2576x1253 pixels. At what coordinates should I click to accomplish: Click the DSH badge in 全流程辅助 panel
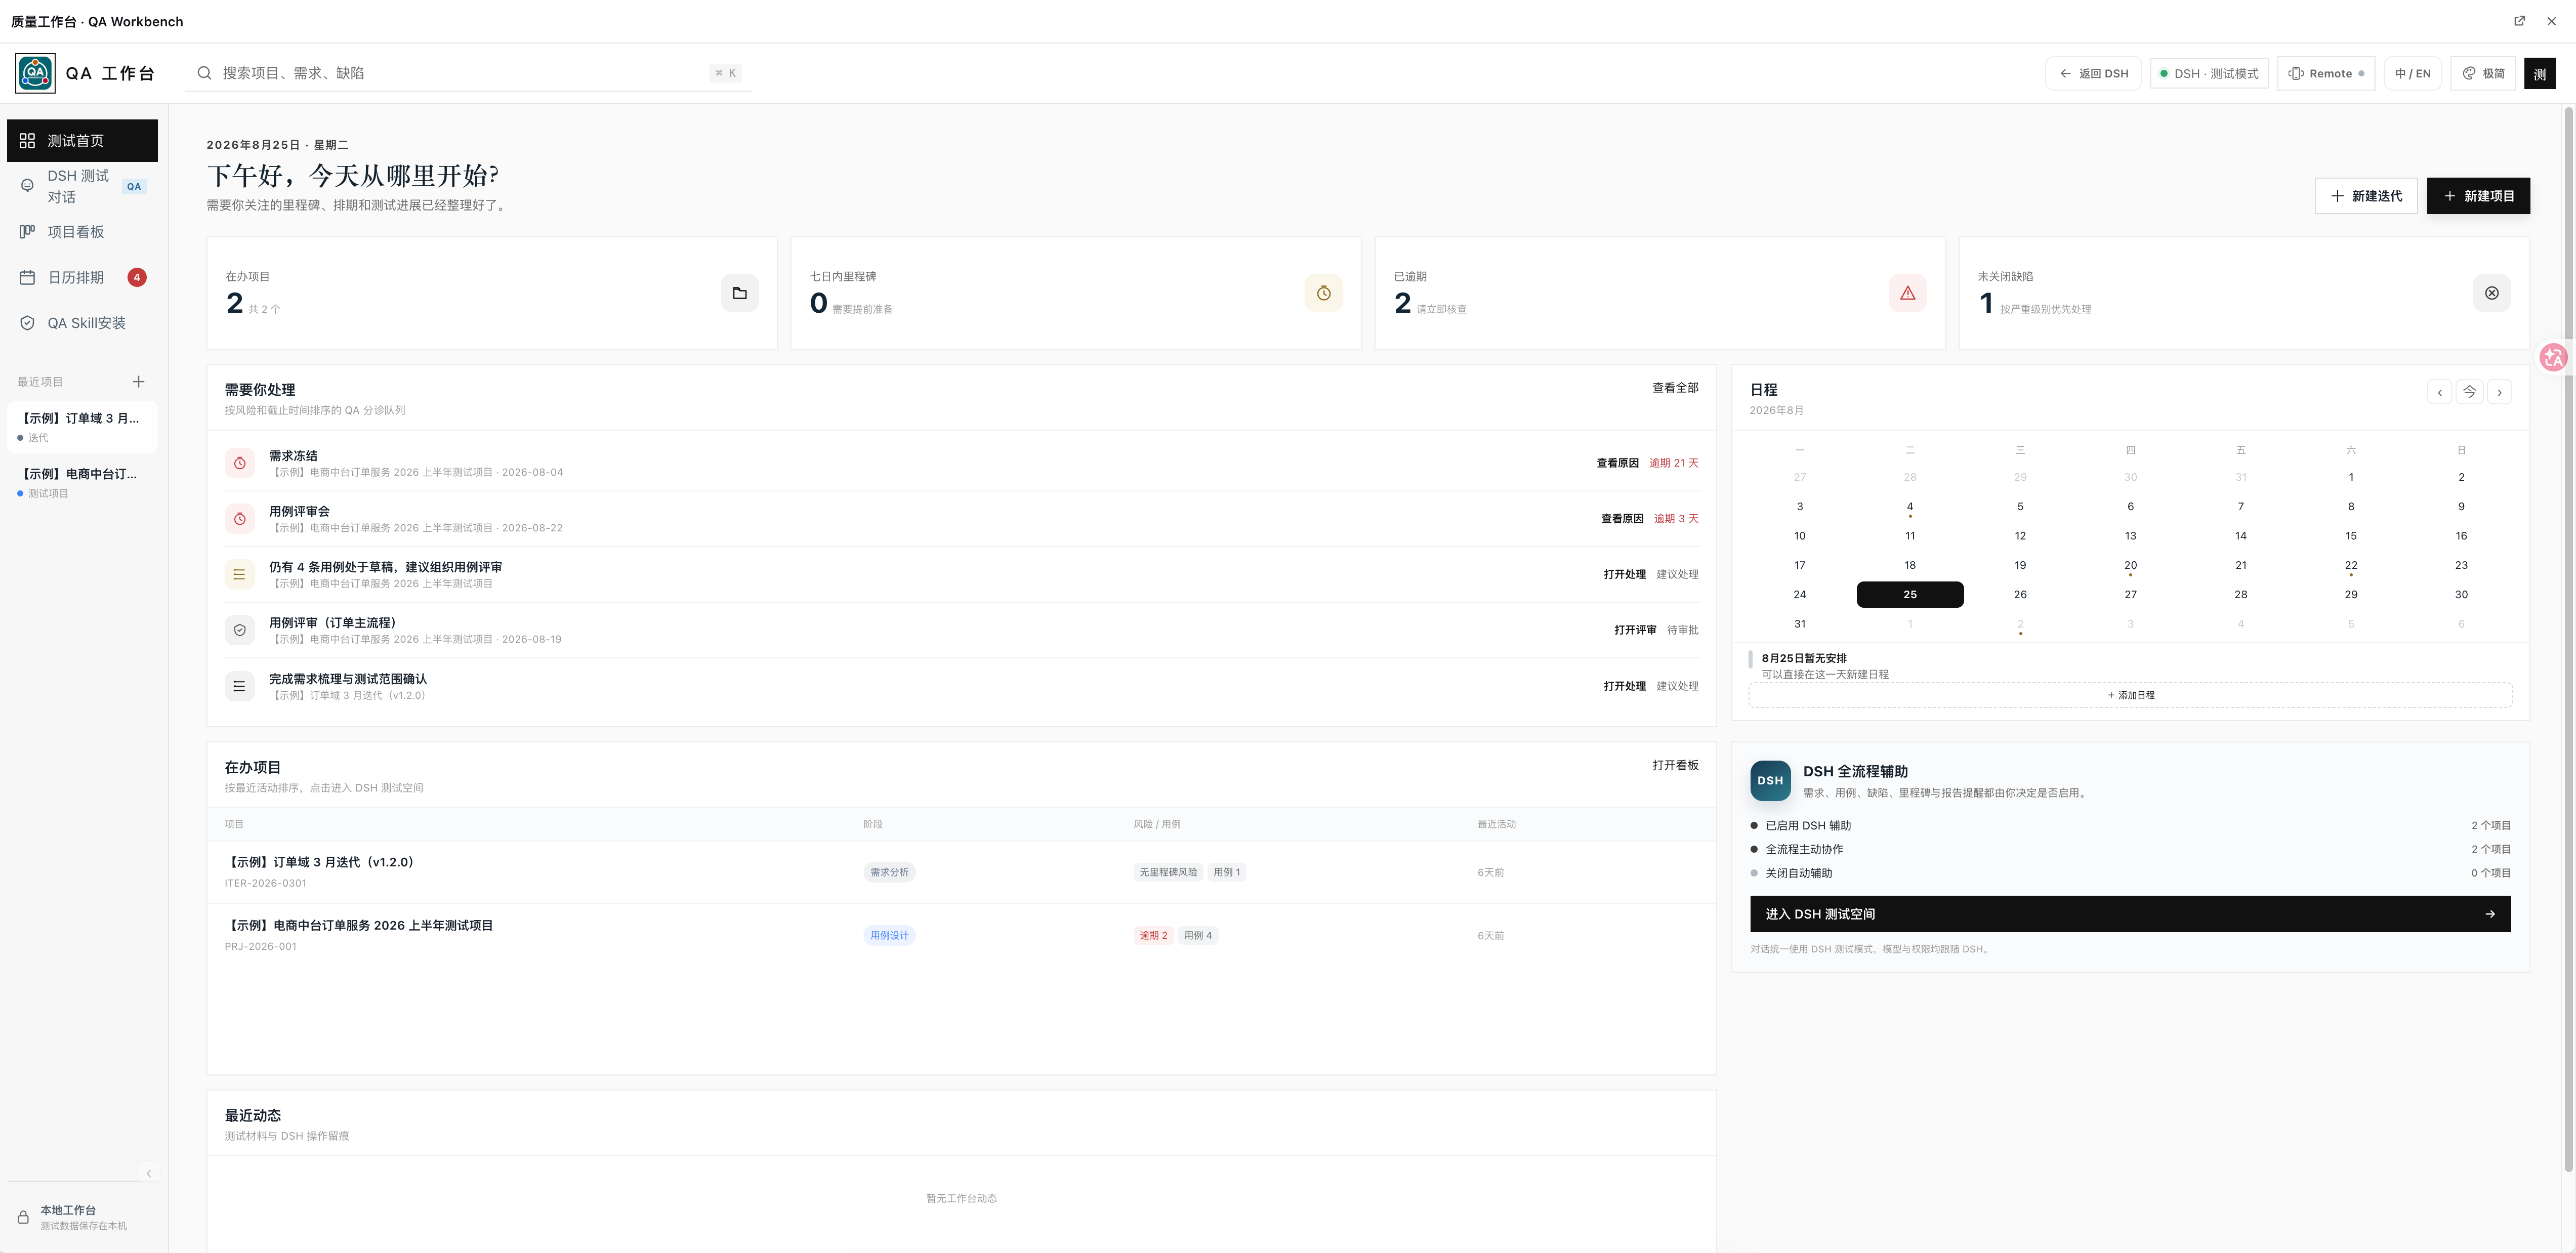1770,781
